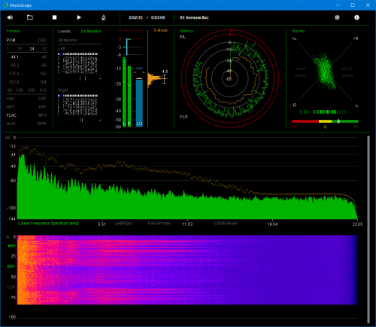Open a file with the folder icon
376x327 pixels.
point(30,17)
